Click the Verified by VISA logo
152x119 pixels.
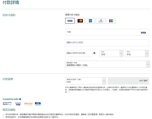[x=18, y=104]
